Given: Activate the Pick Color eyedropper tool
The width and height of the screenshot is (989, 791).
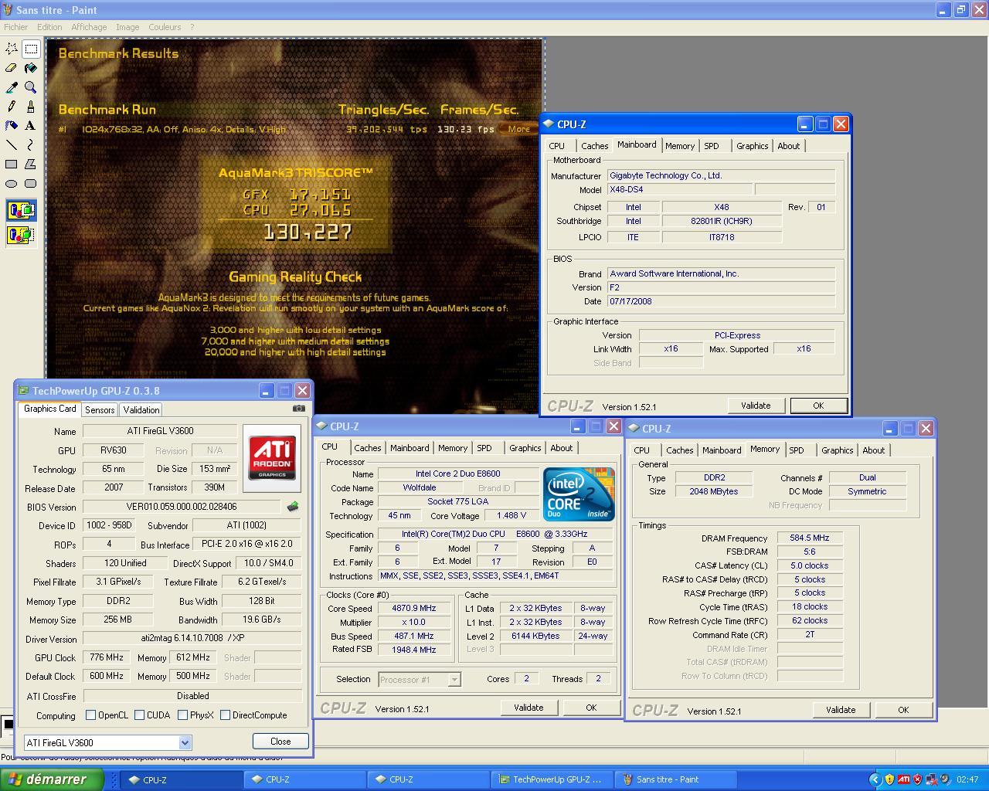Looking at the screenshot, I should [12, 87].
